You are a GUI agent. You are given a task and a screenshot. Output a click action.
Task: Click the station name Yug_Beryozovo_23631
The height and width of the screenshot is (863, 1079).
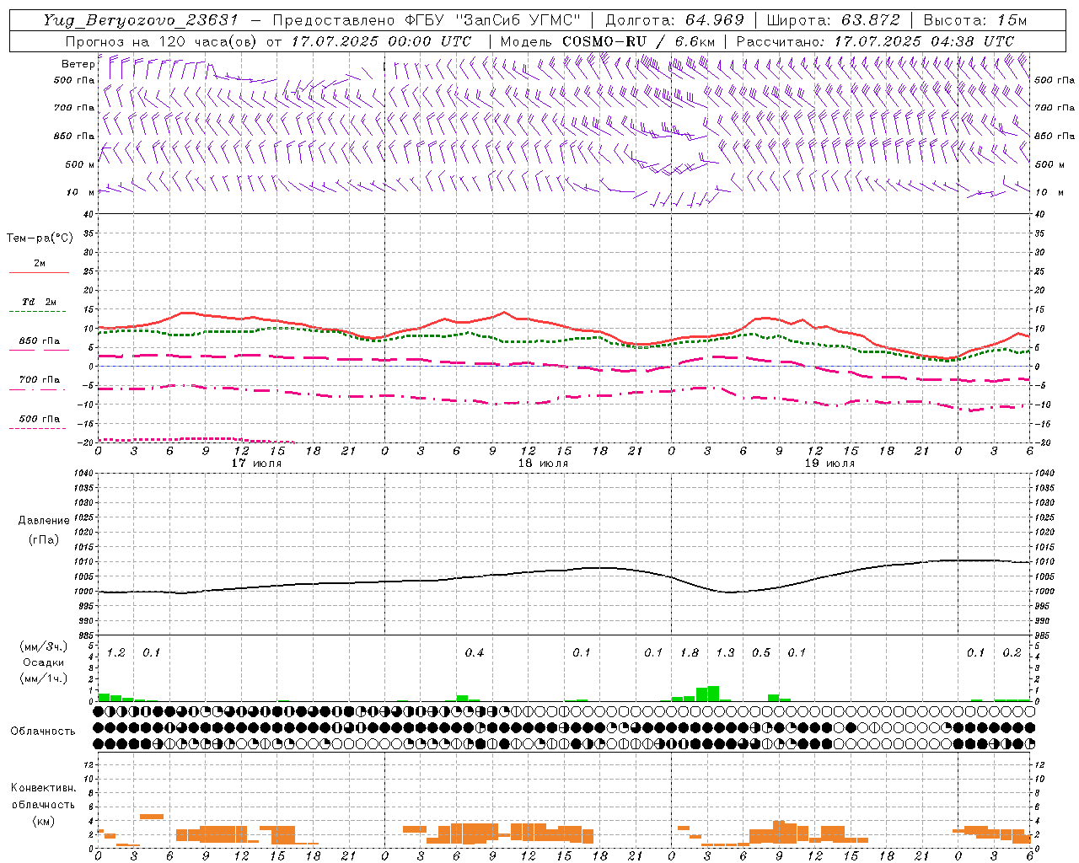142,20
